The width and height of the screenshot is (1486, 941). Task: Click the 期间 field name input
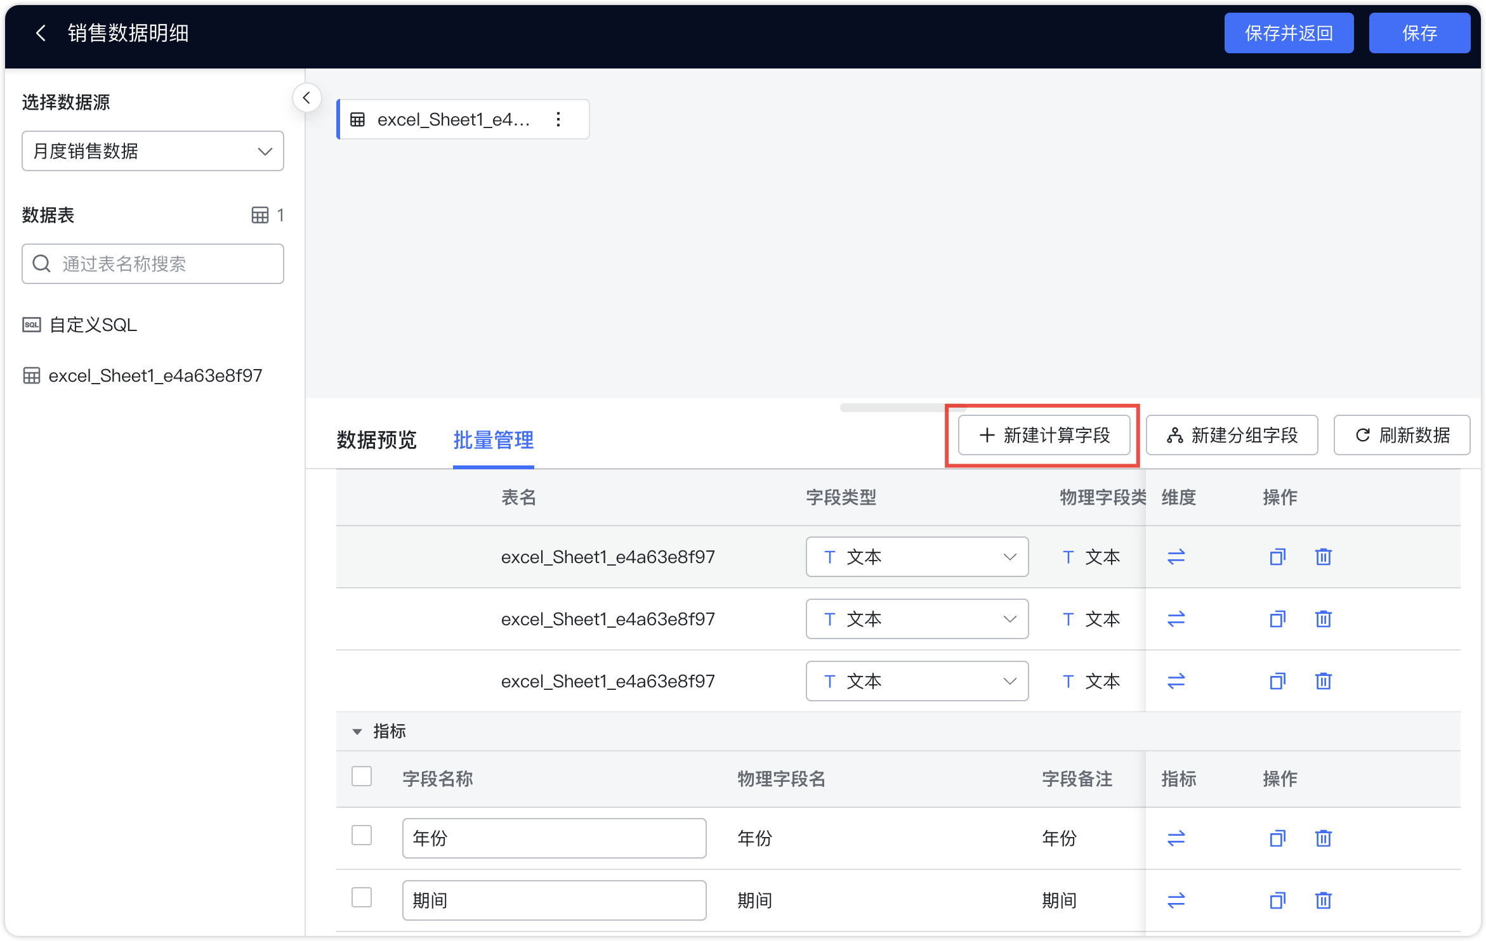pos(554,900)
